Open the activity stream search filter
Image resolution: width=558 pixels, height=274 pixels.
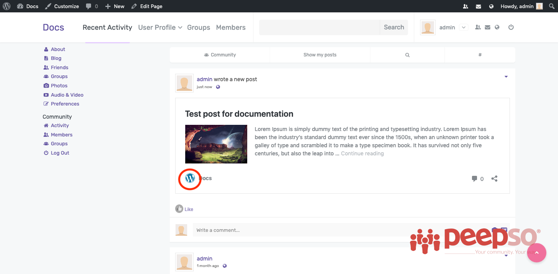pyautogui.click(x=407, y=55)
